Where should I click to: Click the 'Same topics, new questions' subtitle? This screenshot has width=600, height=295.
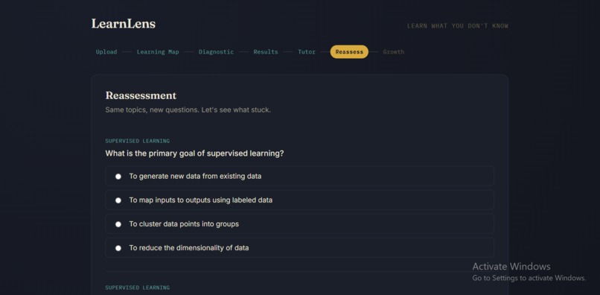188,110
